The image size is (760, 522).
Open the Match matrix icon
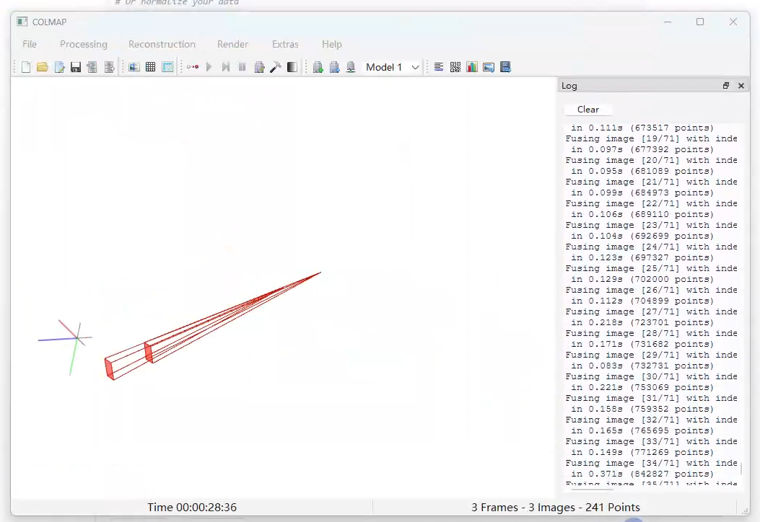[455, 67]
